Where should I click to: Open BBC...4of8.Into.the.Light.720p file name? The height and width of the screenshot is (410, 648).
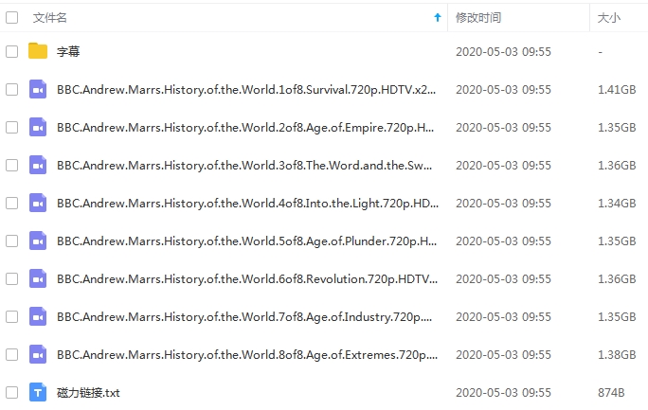pyautogui.click(x=247, y=204)
